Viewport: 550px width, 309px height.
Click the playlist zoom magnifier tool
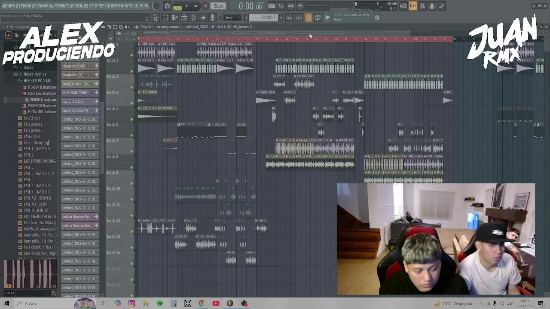[x=121, y=27]
